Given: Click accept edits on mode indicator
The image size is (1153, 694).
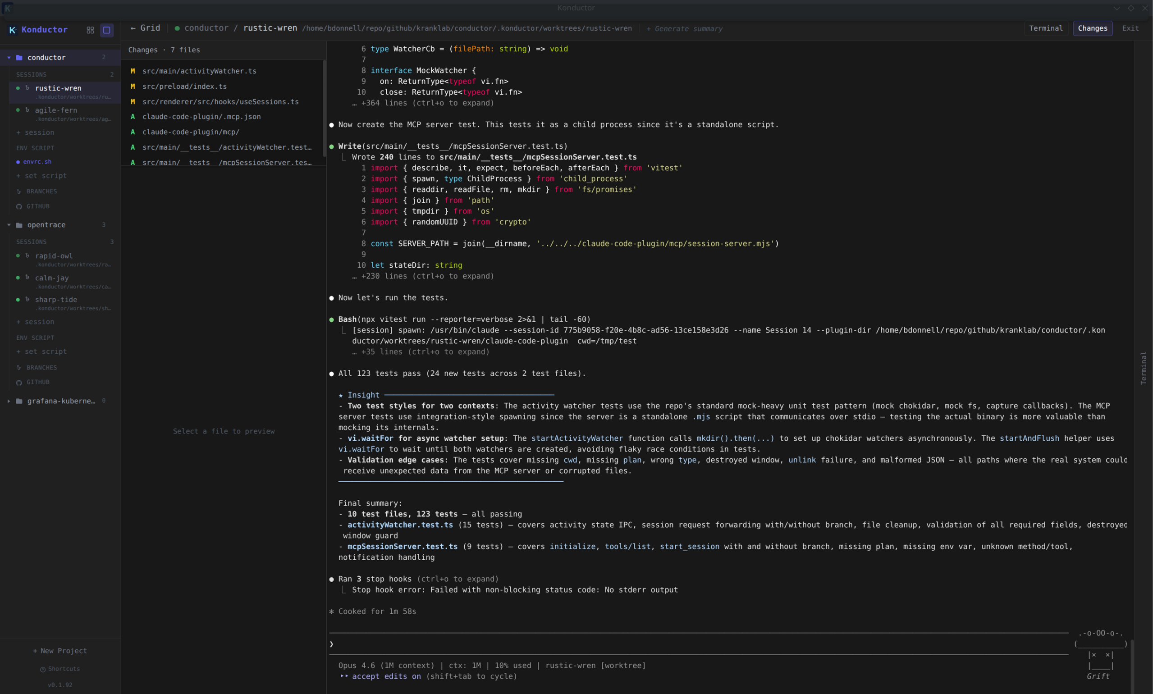Looking at the screenshot, I should click(x=386, y=676).
